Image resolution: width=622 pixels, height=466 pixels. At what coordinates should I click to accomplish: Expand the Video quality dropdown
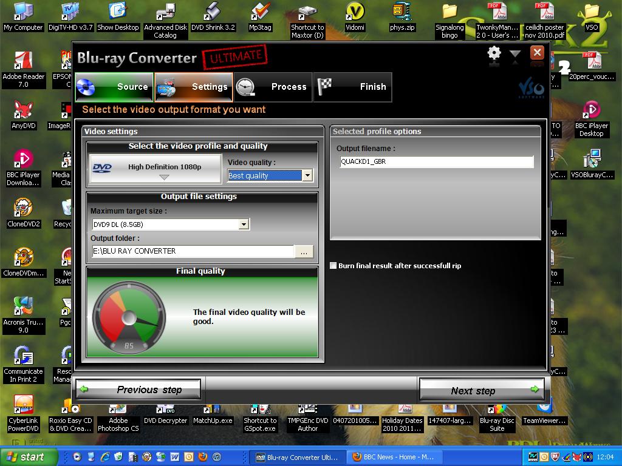click(x=307, y=175)
